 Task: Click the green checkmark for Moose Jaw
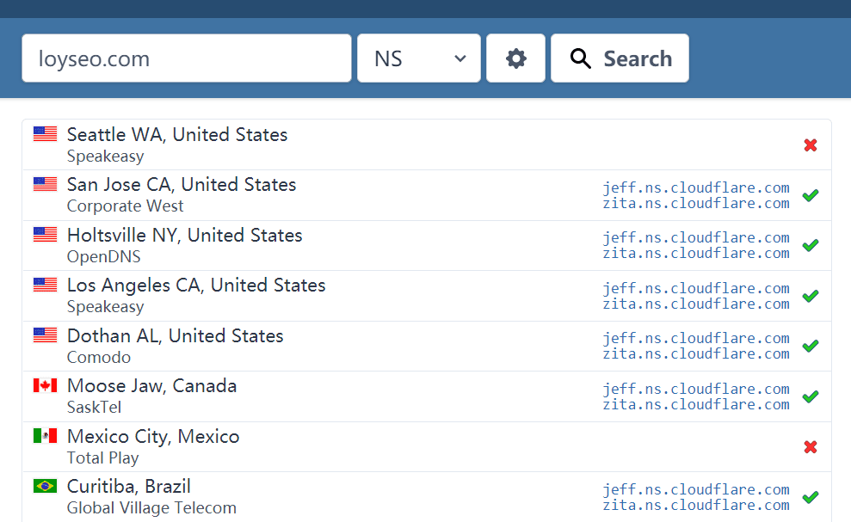click(810, 396)
